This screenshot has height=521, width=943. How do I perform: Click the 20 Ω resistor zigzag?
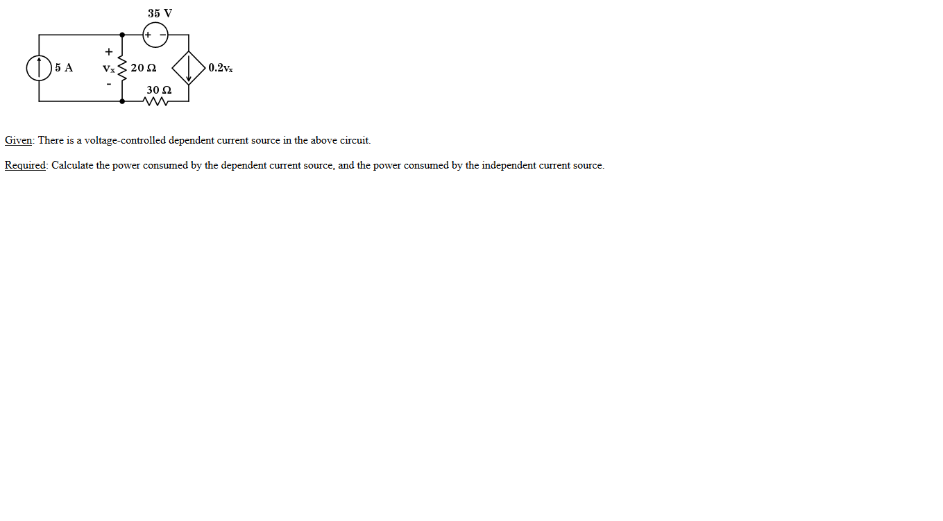point(122,68)
